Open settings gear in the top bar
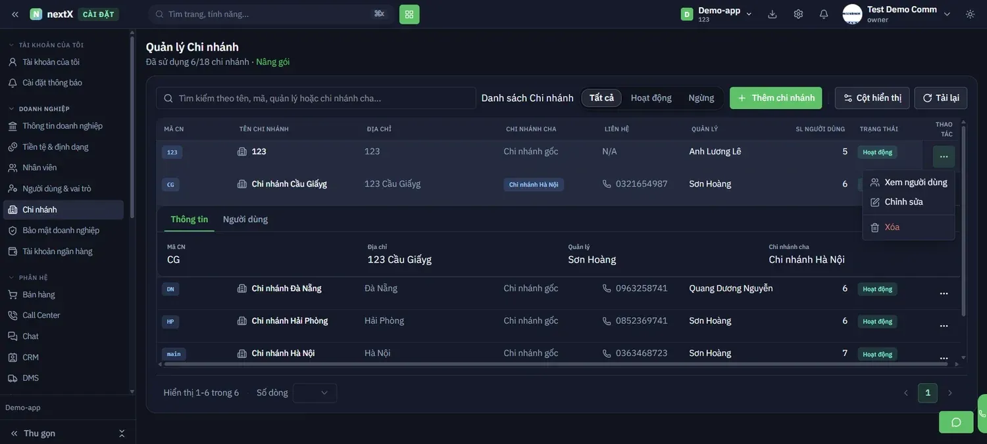This screenshot has height=444, width=987. pyautogui.click(x=798, y=14)
